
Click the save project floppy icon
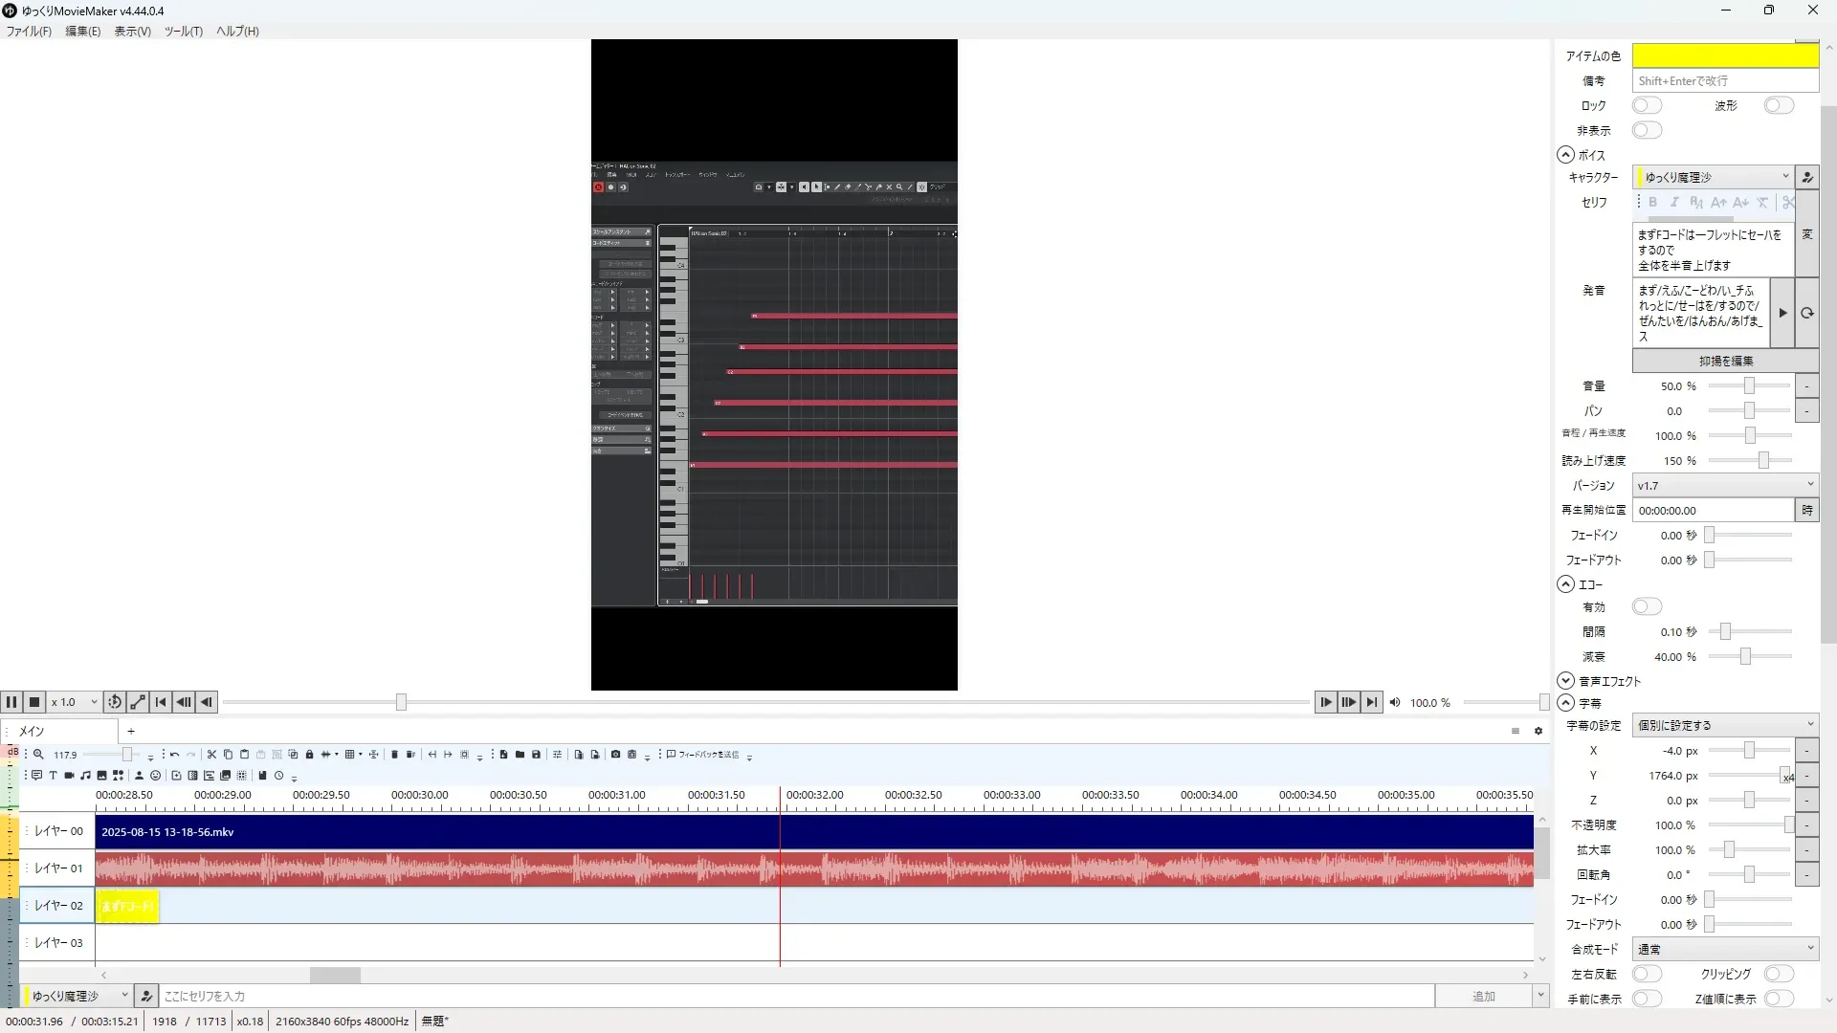click(x=536, y=755)
